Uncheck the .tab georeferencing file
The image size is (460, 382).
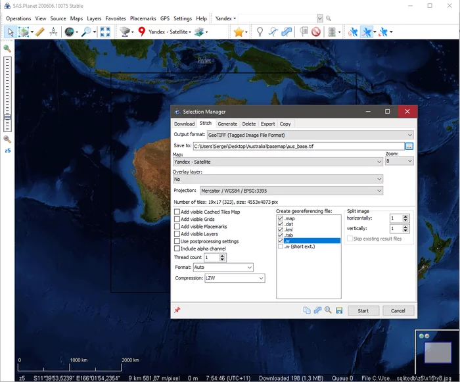[281, 235]
